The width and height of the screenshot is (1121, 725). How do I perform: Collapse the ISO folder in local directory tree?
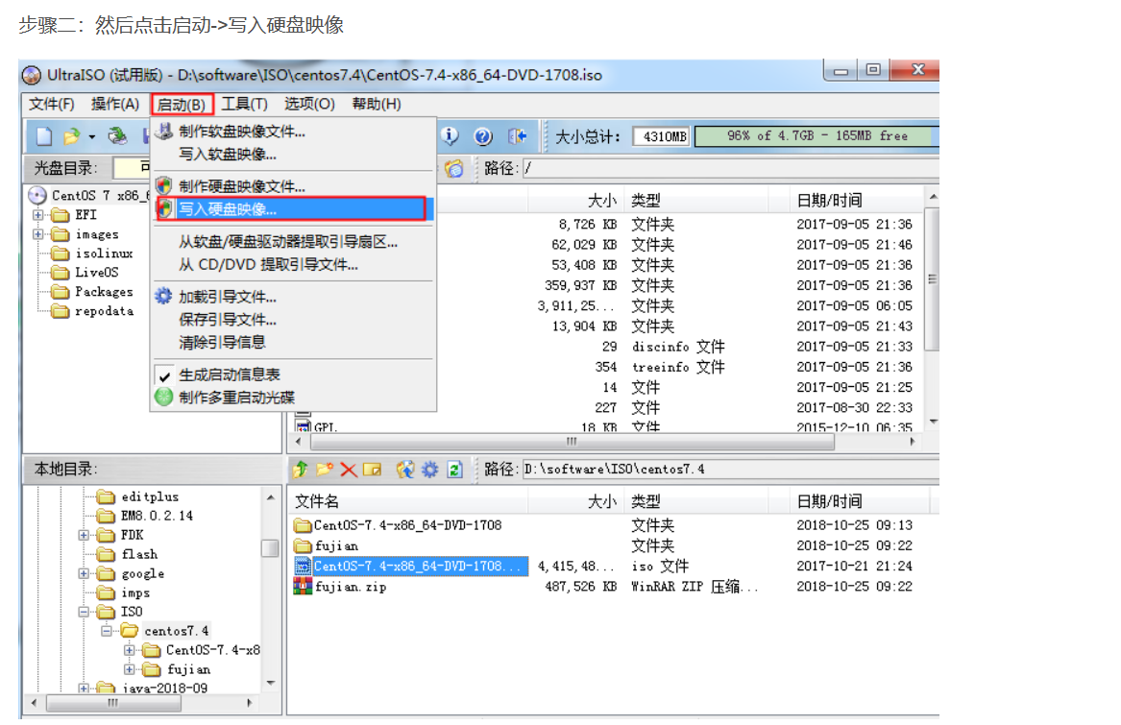pyautogui.click(x=84, y=612)
